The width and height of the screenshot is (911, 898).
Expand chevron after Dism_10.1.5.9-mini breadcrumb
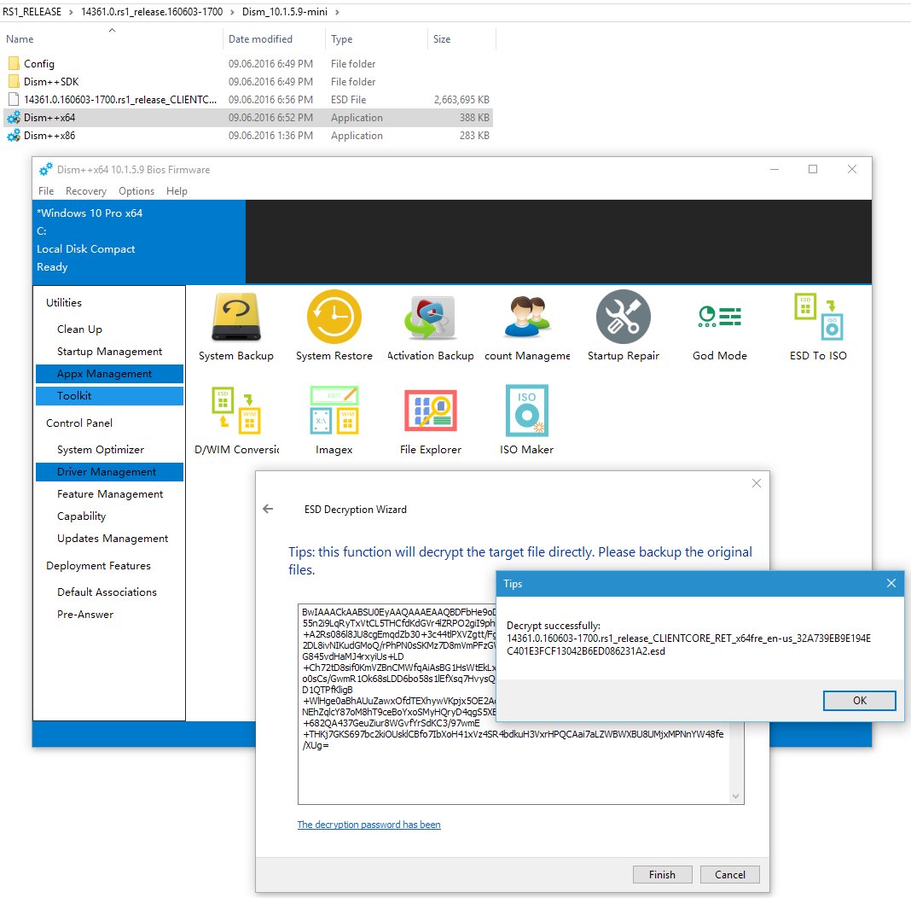[x=338, y=12]
